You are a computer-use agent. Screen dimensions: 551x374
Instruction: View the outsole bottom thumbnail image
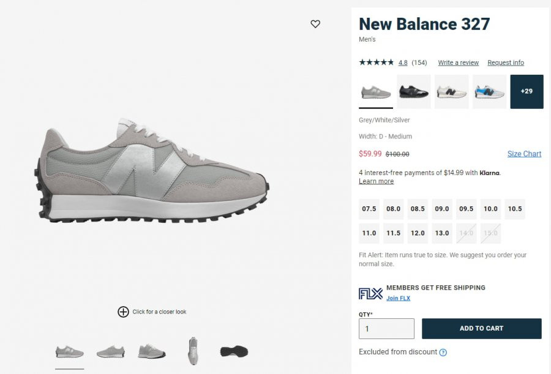pyautogui.click(x=234, y=351)
